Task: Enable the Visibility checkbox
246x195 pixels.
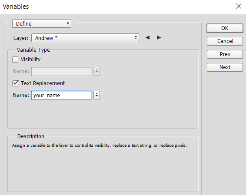Action: pyautogui.click(x=15, y=59)
